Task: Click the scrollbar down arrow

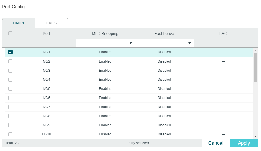Action: tap(255, 136)
